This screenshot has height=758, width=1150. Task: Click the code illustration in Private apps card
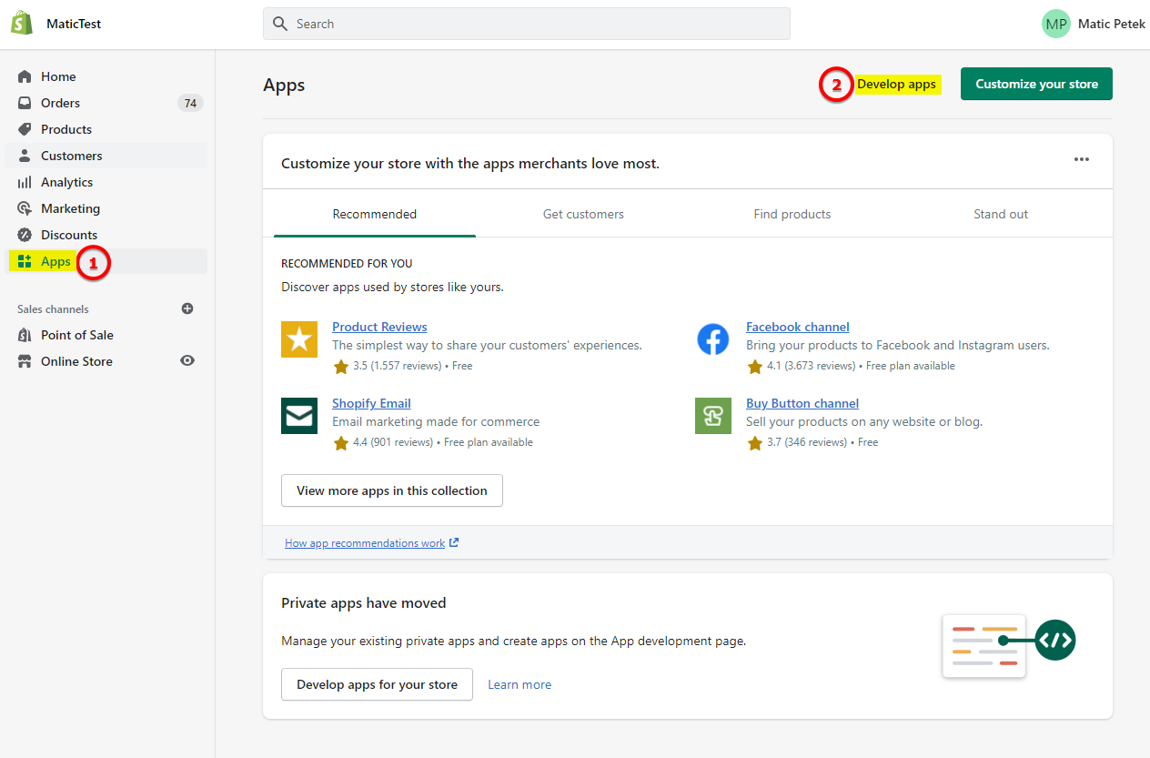click(1010, 644)
